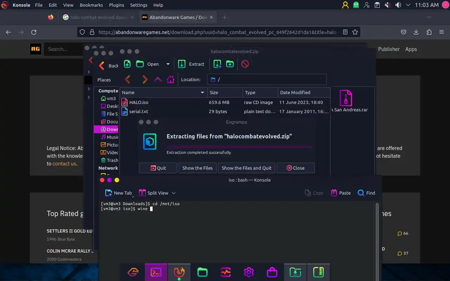Select Trash in Places sidebar
The width and height of the screenshot is (450, 281).
coord(109,160)
